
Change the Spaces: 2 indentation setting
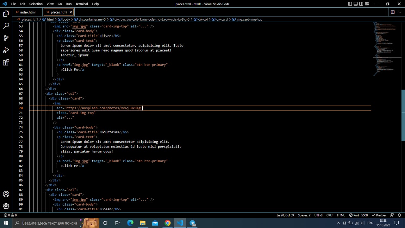(x=304, y=215)
